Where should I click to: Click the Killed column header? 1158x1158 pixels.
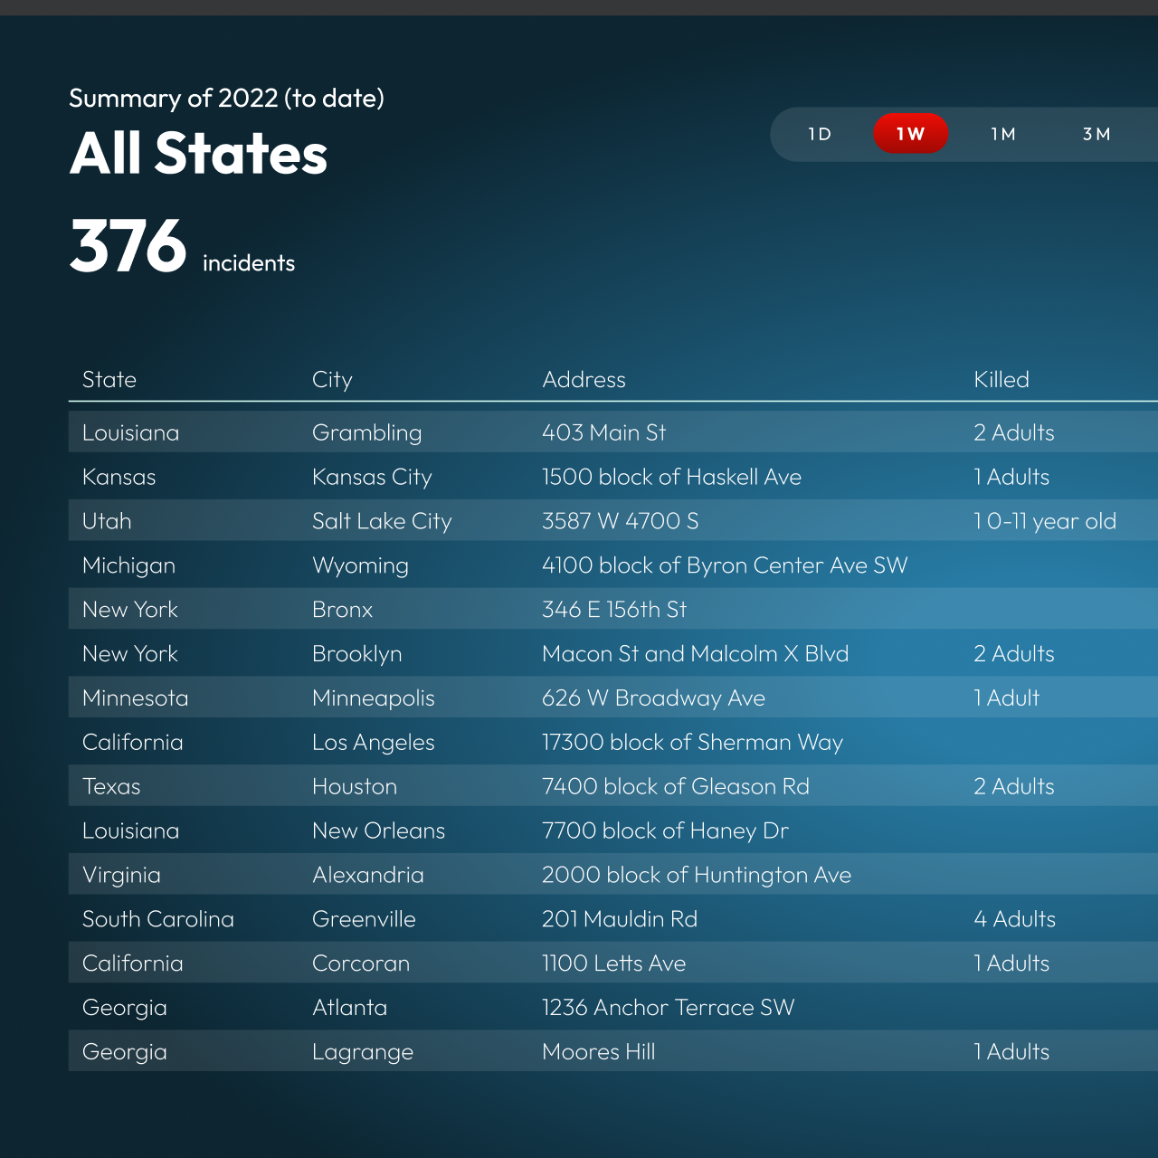(1001, 380)
